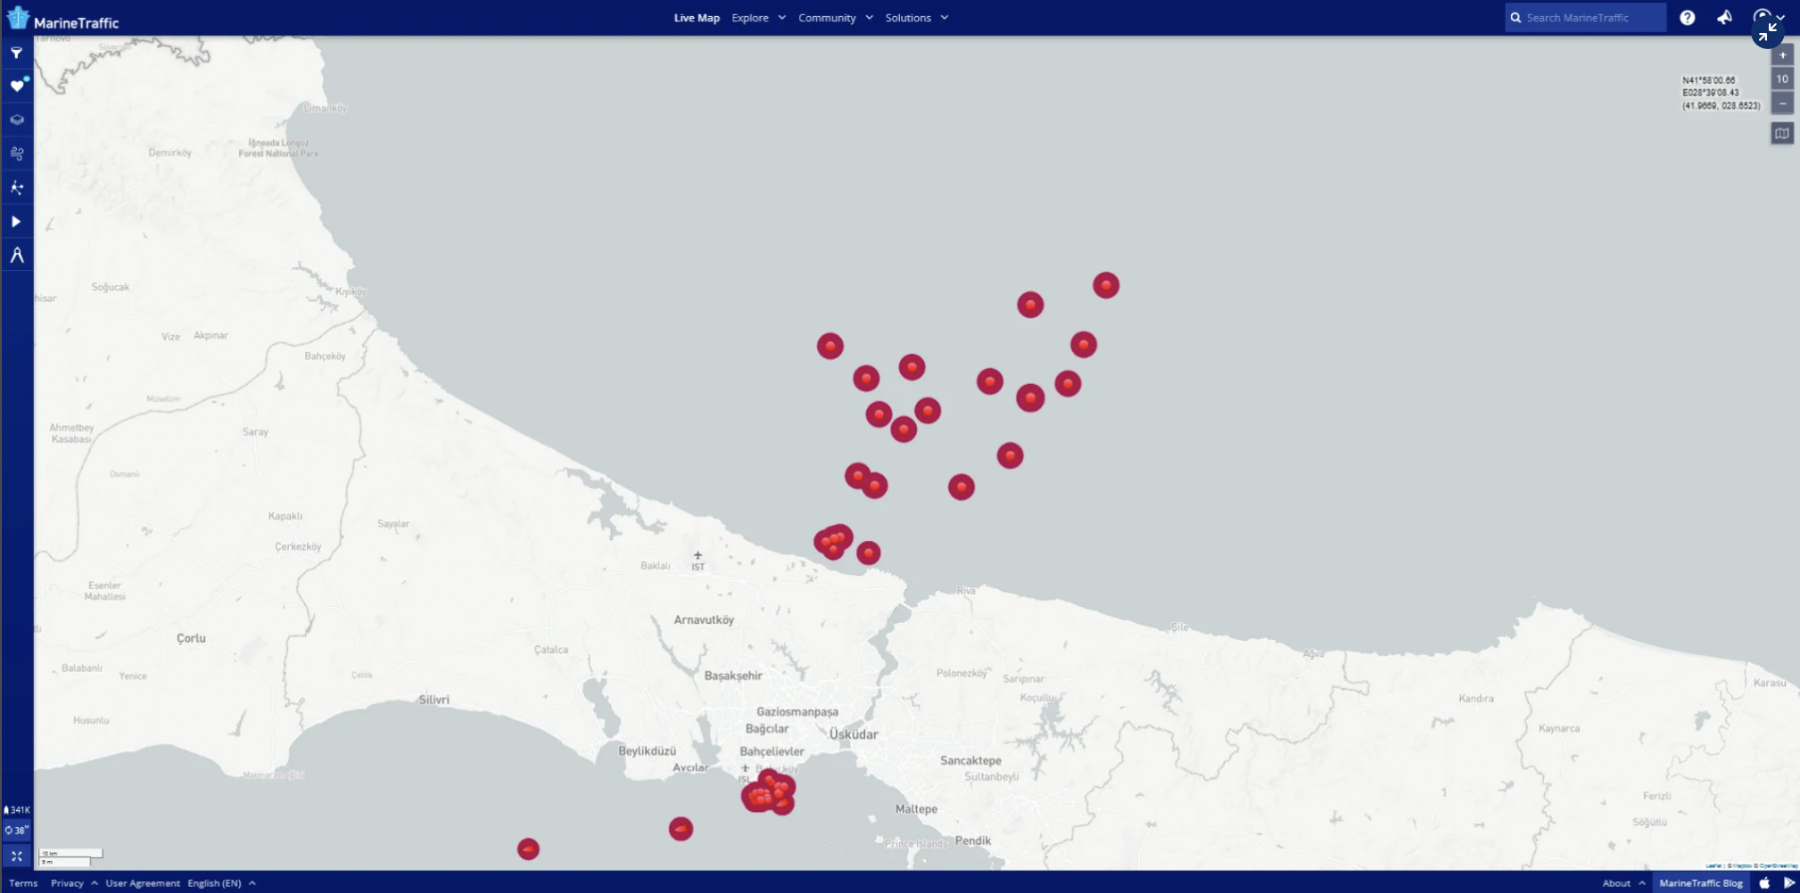The height and width of the screenshot is (893, 1800).
Task: Select the Live Map menu item
Action: (x=696, y=18)
